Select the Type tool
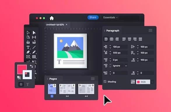This screenshot has width=171, height=112. 28,47
